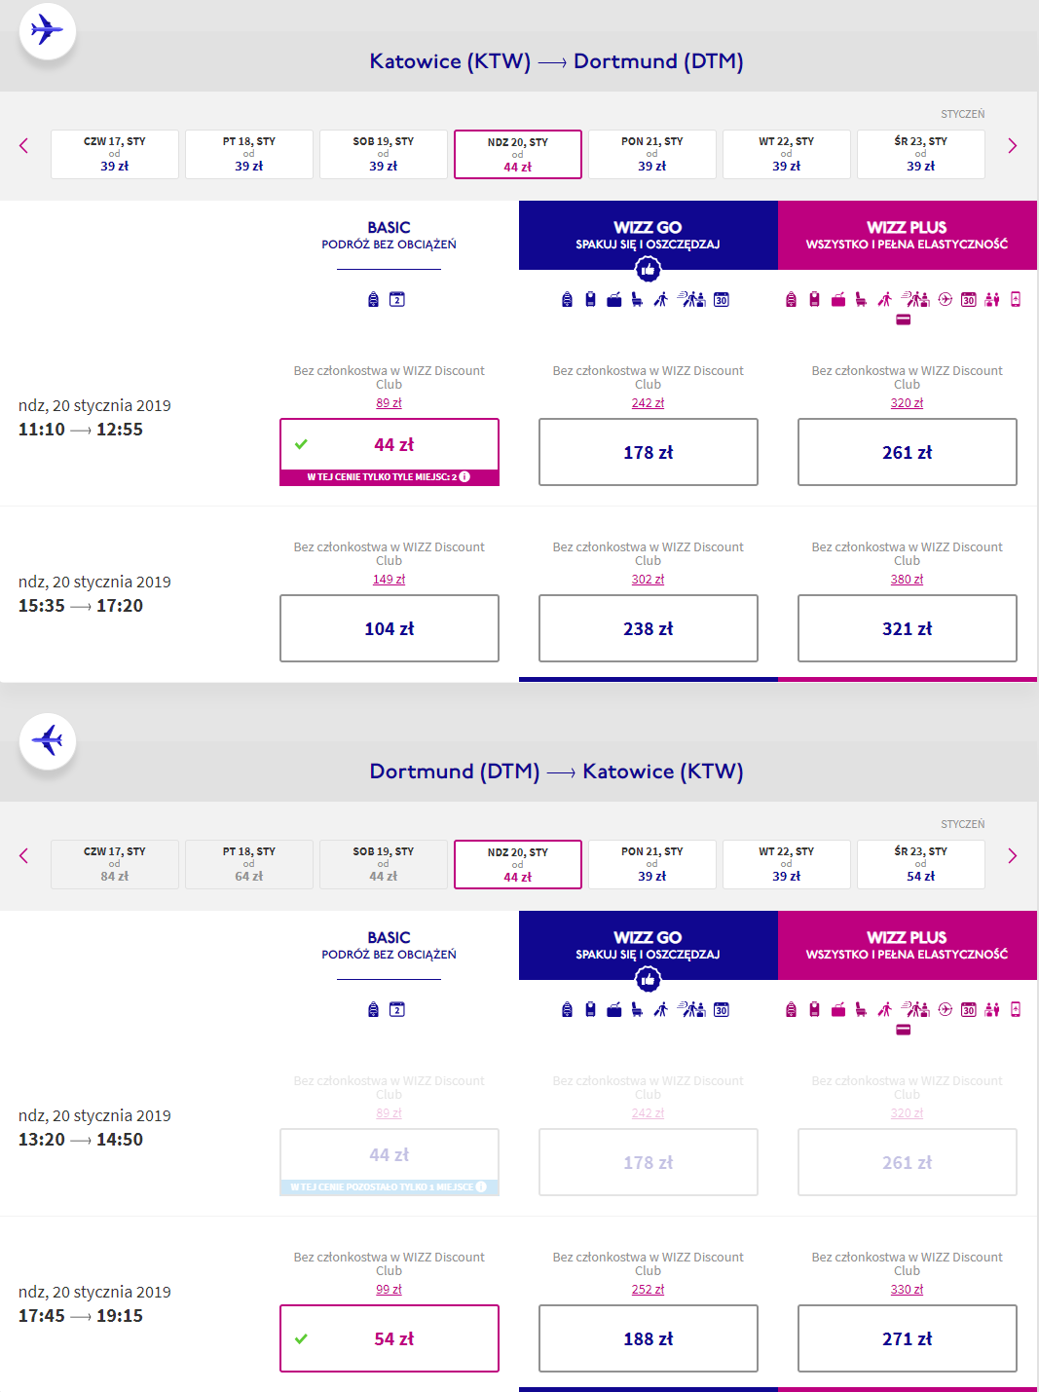Select return date NDZ 20, STY 44 zł
1039x1392 pixels.
[x=518, y=864]
